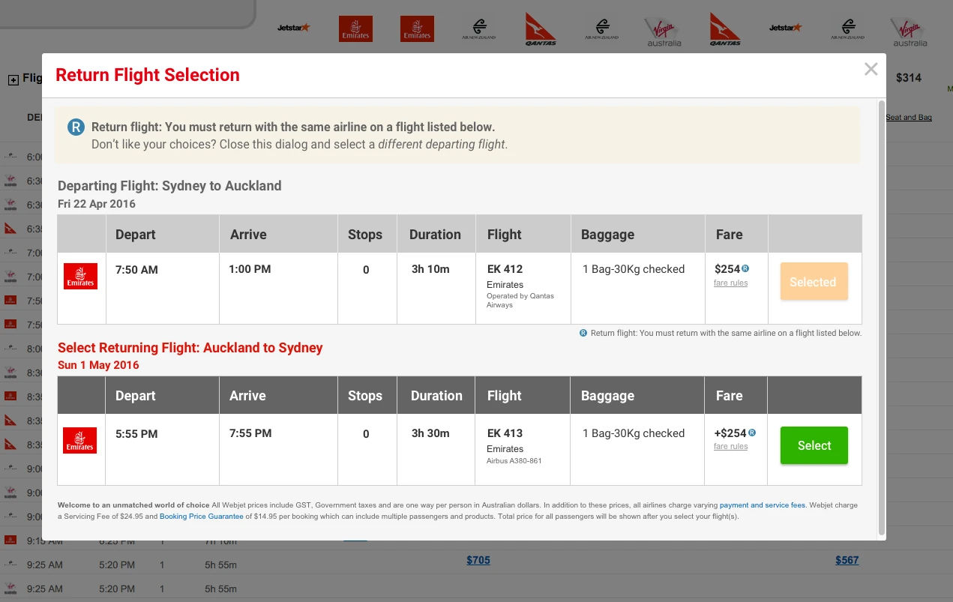Image resolution: width=953 pixels, height=602 pixels.
Task: Click the 7:55 PM arrival time
Action: pos(250,433)
